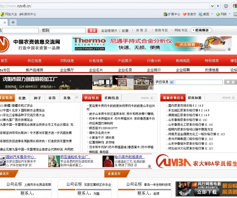Select the 招商加盟 tab
The width and height of the screenshot is (237, 198).
194,98
